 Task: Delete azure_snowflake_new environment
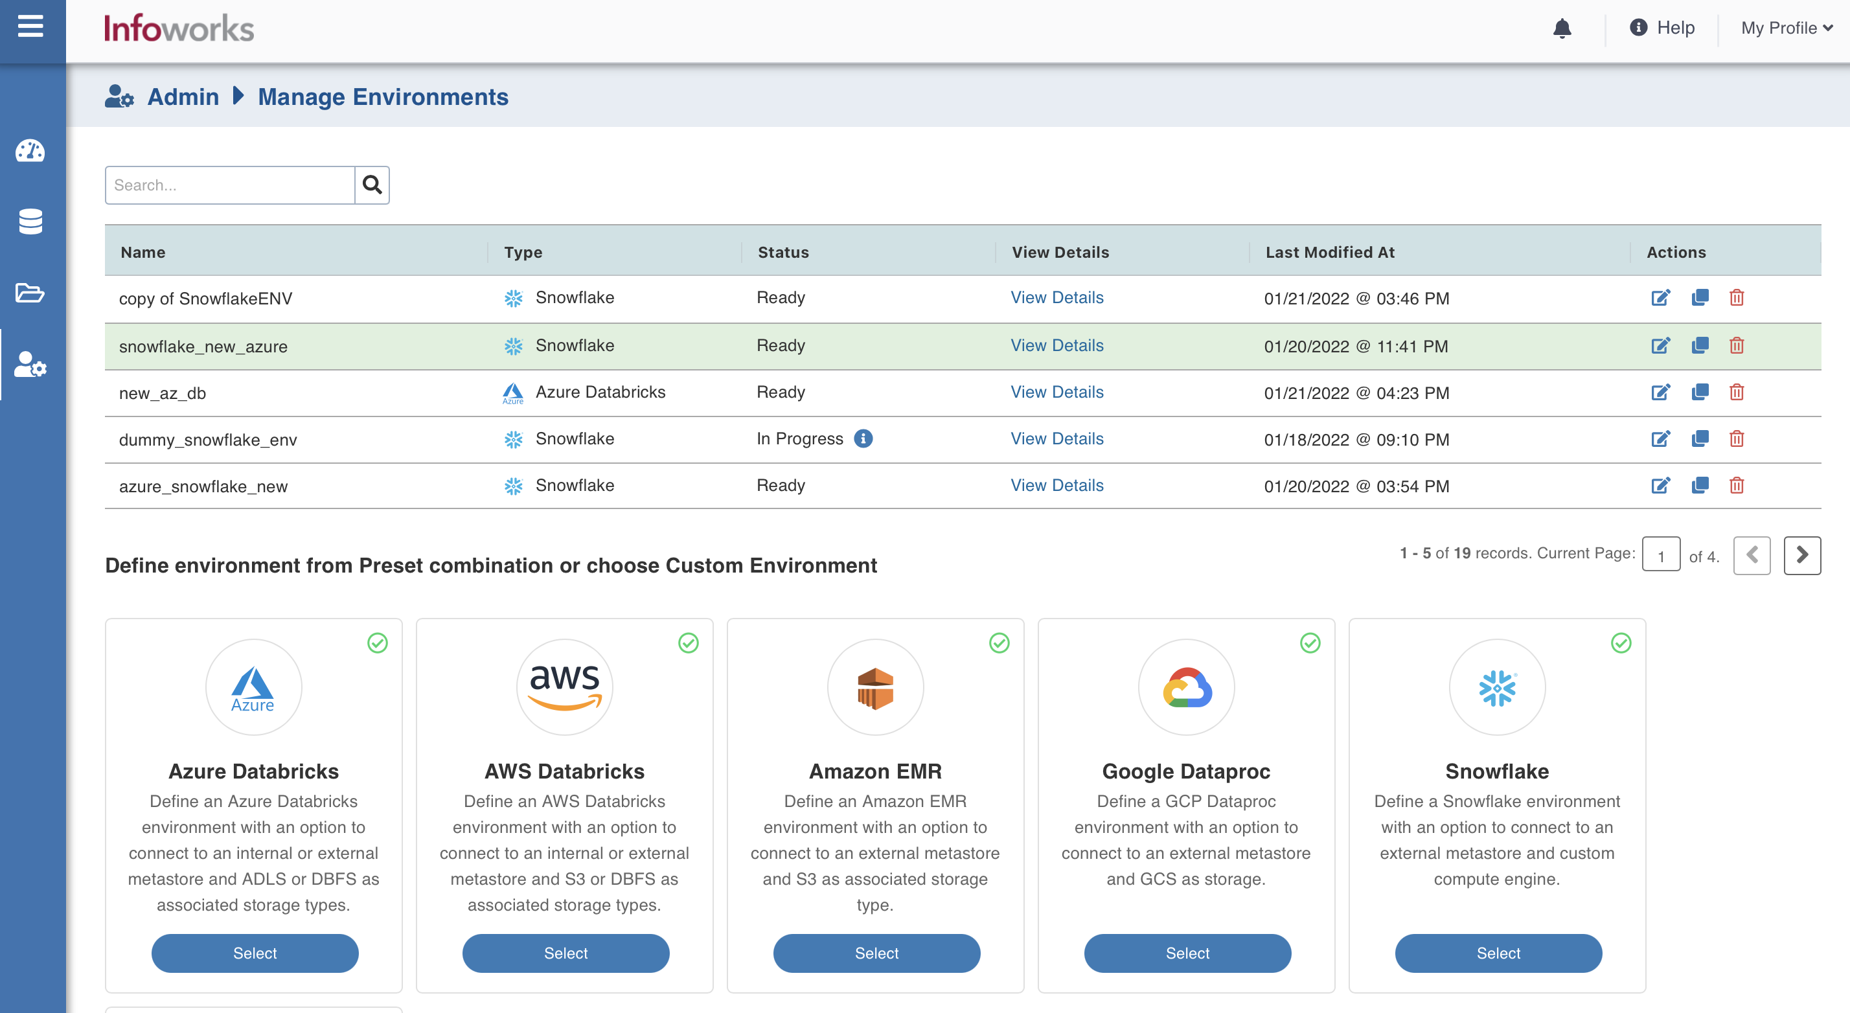click(x=1737, y=485)
